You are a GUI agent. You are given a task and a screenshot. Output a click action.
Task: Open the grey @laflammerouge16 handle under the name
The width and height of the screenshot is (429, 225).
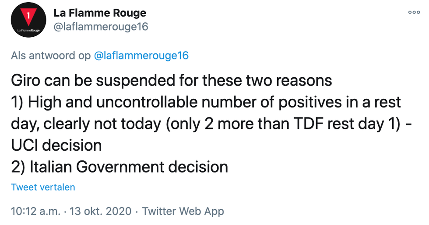point(101,27)
